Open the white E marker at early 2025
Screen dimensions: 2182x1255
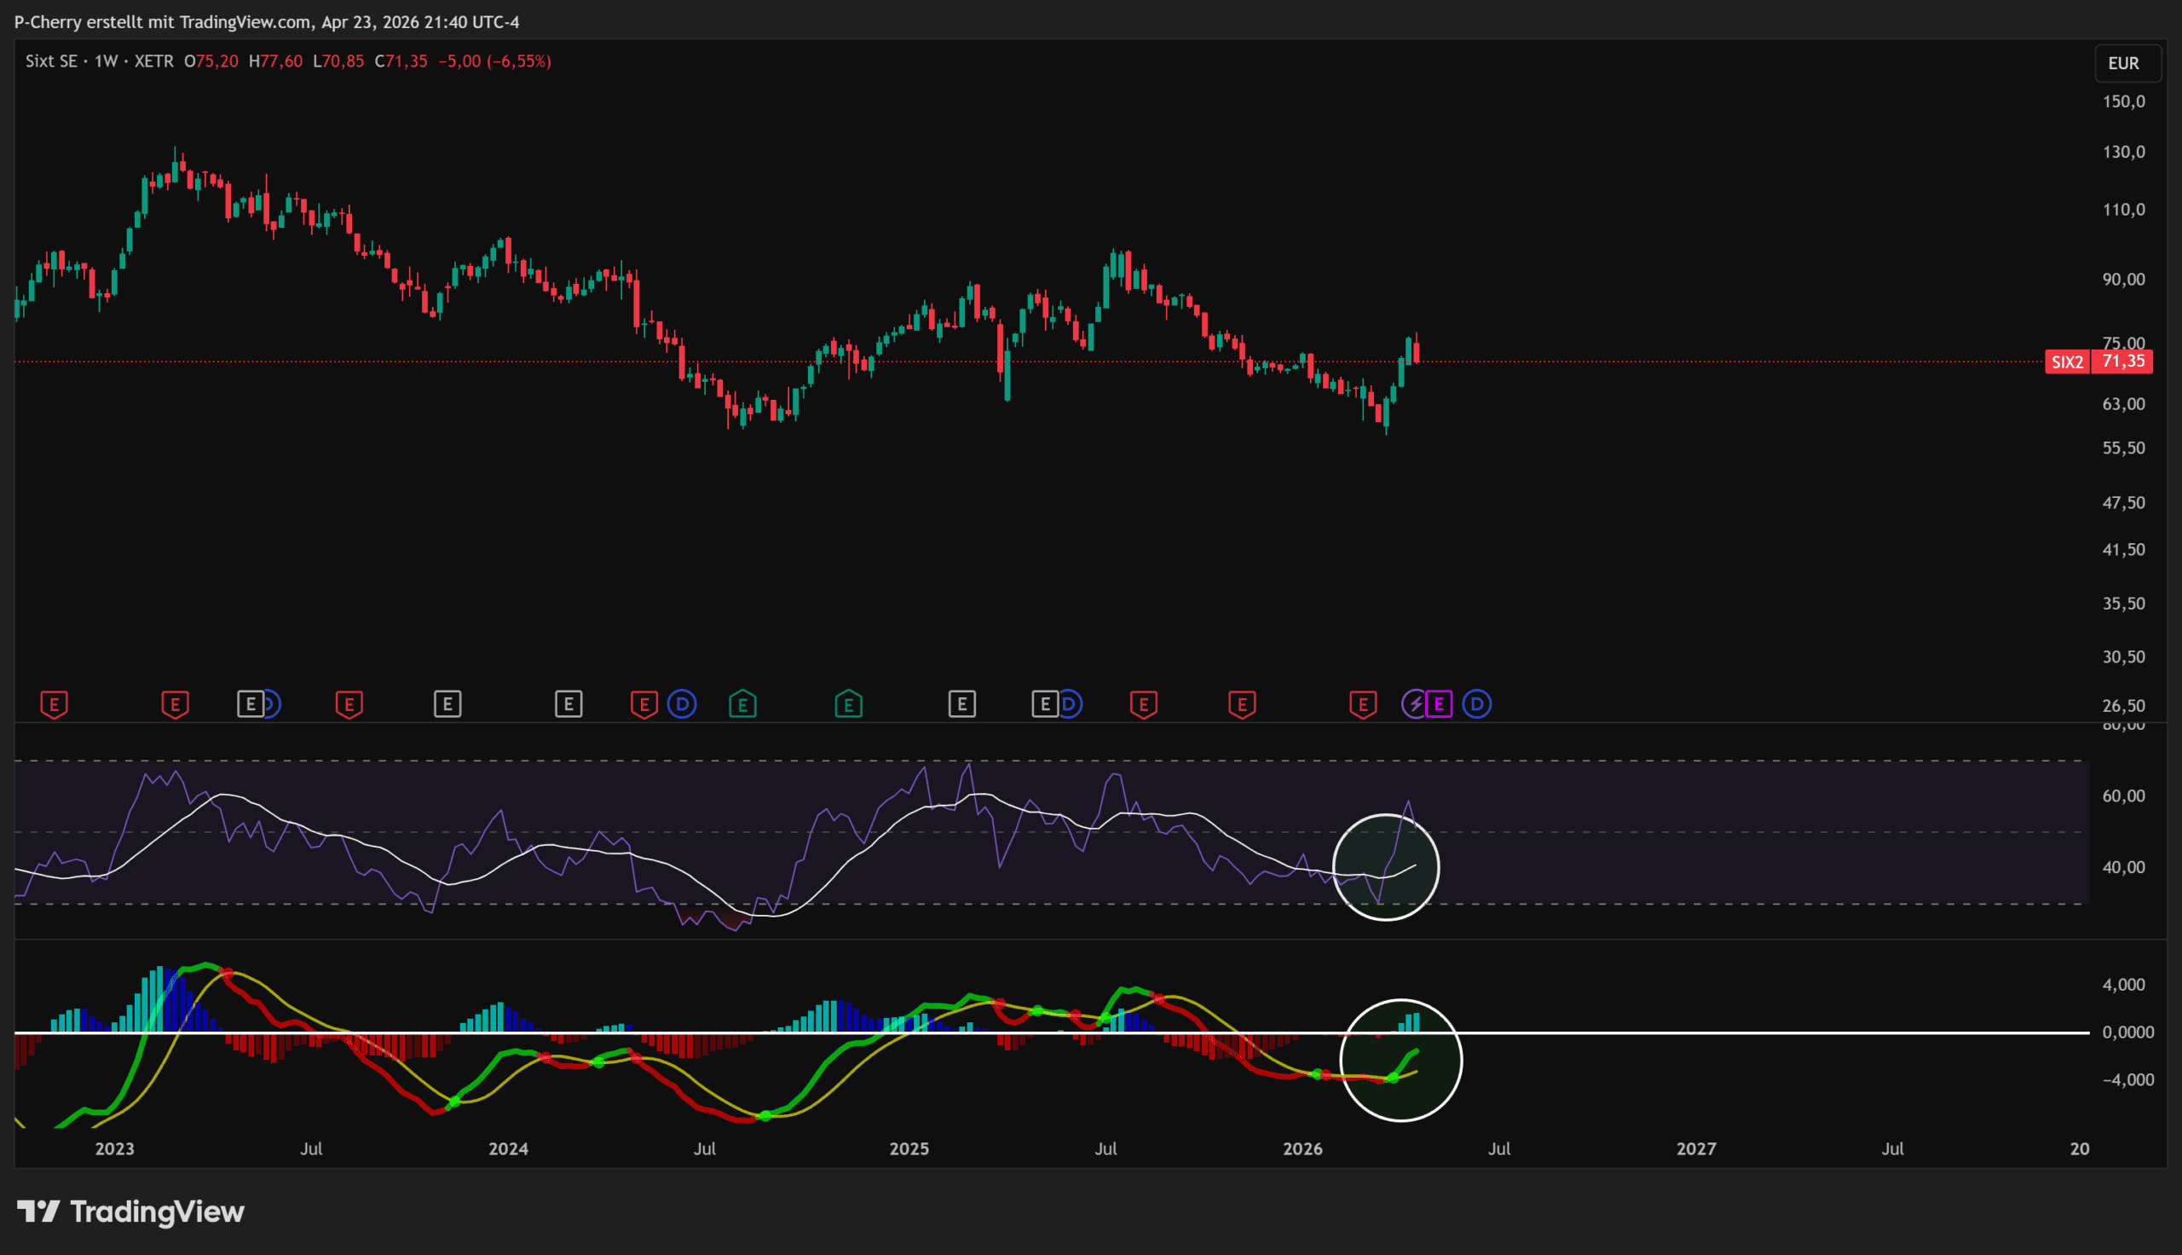[x=961, y=704]
